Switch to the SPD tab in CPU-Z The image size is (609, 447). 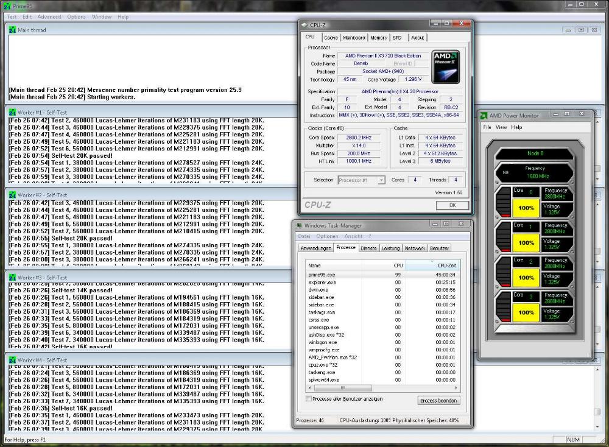point(397,38)
